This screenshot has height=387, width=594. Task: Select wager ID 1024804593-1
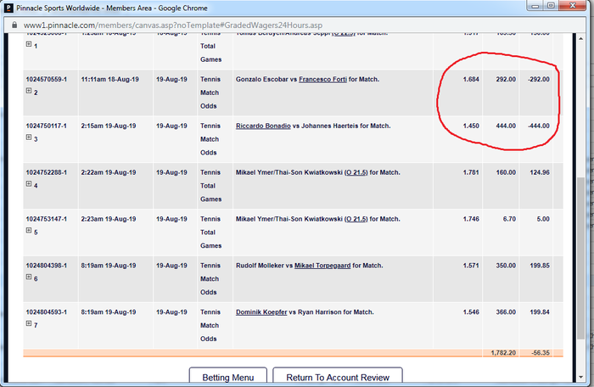tap(46, 312)
